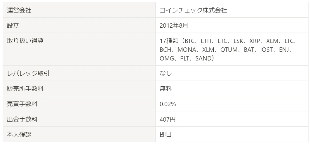Click the 売買手数料 label
310x146 pixels.
(22, 104)
